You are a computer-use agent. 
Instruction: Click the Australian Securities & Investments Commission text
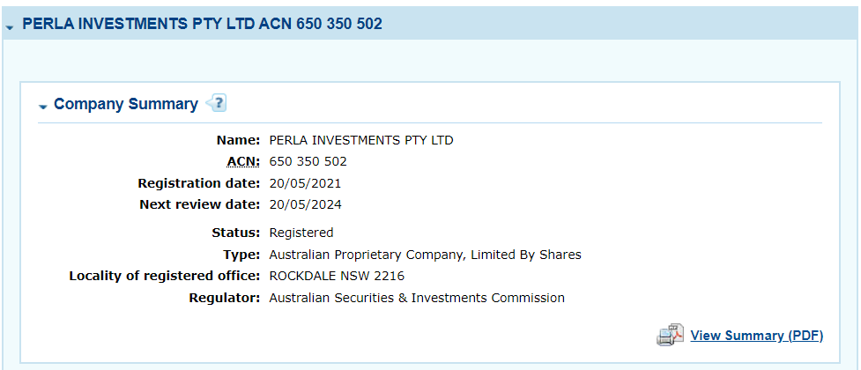tap(417, 298)
